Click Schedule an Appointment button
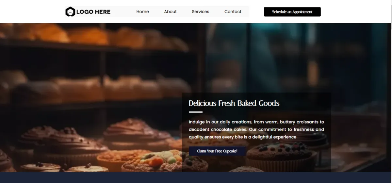Viewport: 392px width, 183px height. (292, 12)
